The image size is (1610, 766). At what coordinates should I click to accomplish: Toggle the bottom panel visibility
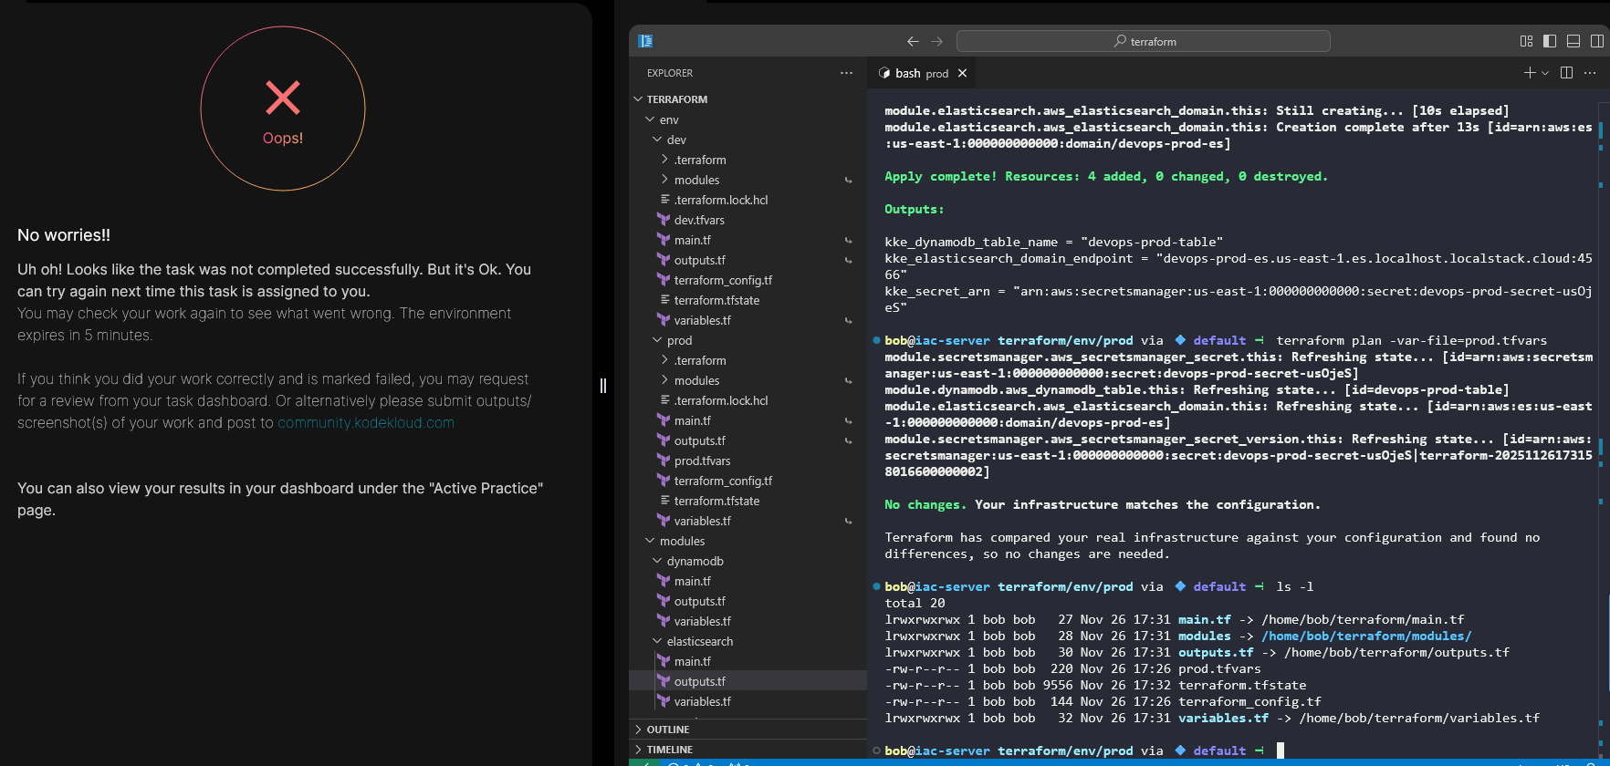pyautogui.click(x=1573, y=41)
